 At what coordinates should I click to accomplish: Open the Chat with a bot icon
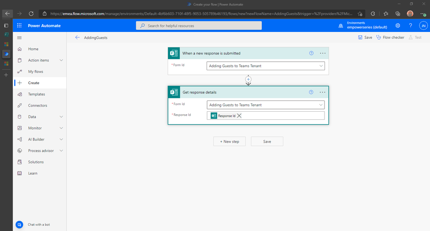click(x=19, y=225)
